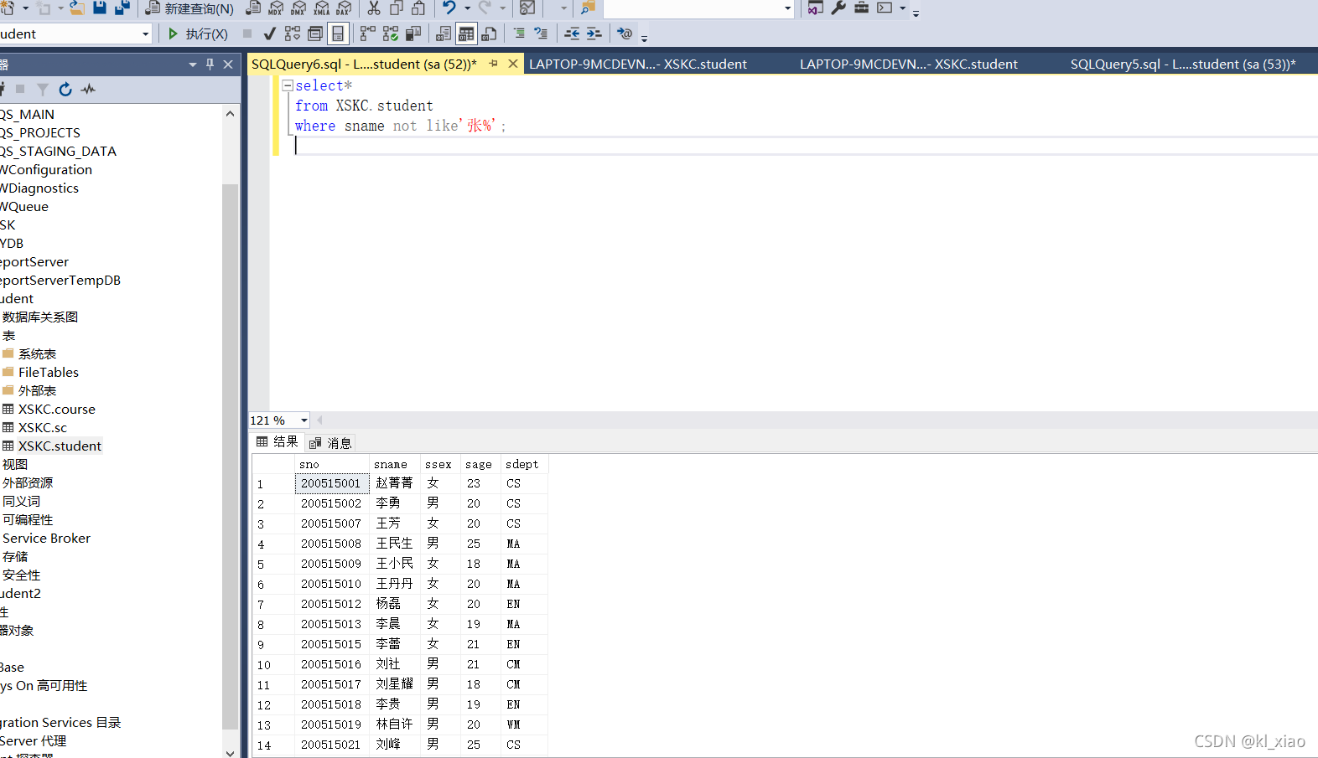
Task: Switch to SQLQuery6.sql tab
Action: tap(364, 64)
